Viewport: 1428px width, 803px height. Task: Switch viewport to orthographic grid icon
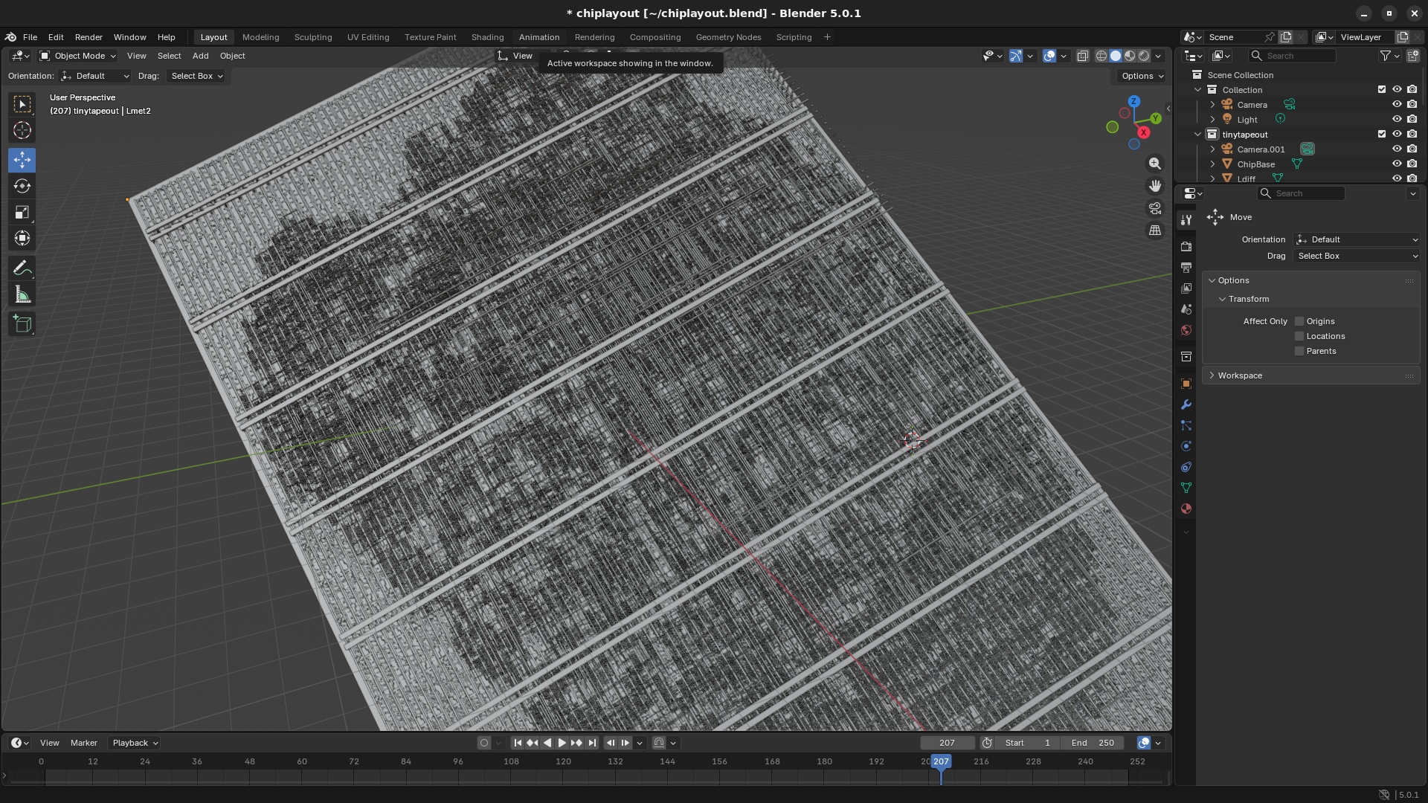1155,230
